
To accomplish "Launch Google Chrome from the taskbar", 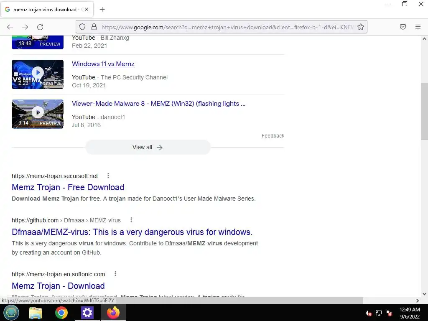I will pyautogui.click(x=61, y=313).
